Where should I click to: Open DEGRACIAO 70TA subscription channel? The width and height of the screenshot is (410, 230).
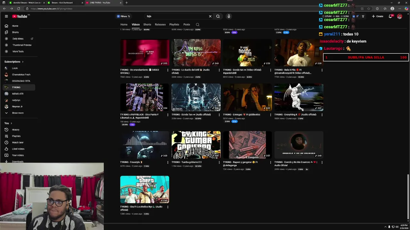pos(21,81)
